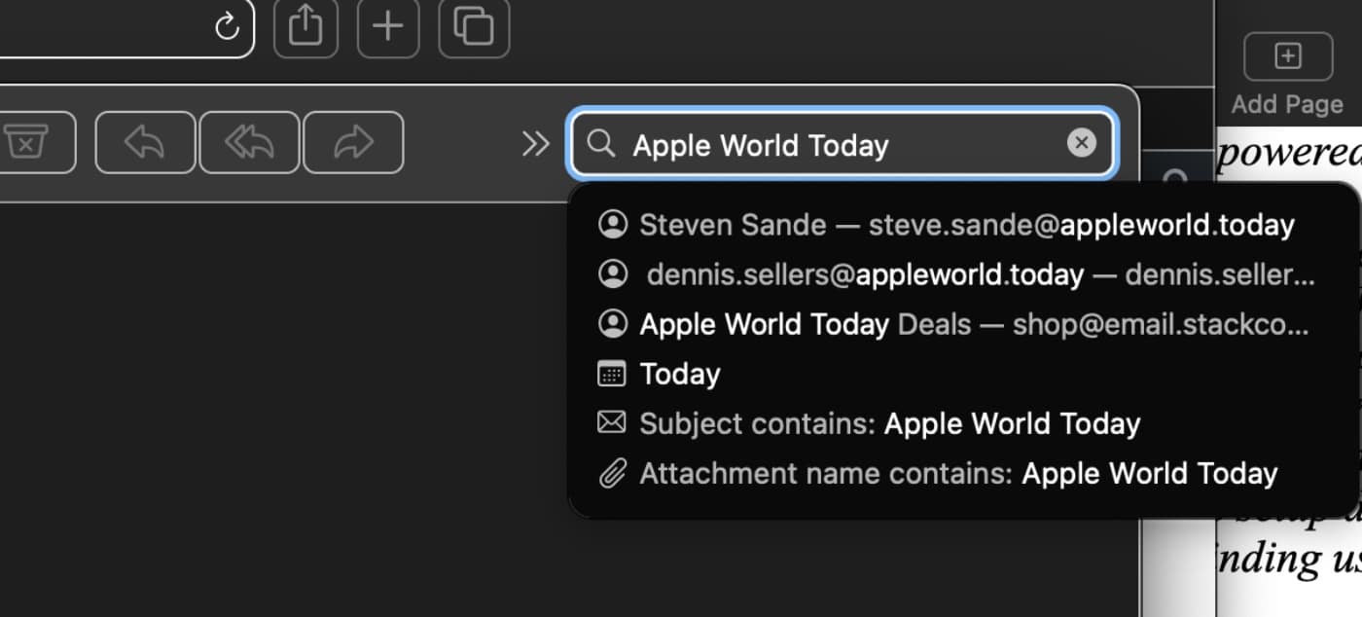This screenshot has height=617, width=1362.
Task: Forward the selected message
Action: coord(353,143)
